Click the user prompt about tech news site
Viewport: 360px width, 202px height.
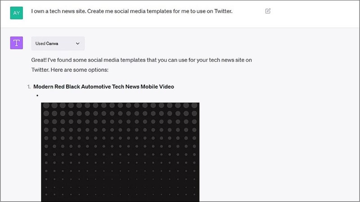pos(132,11)
